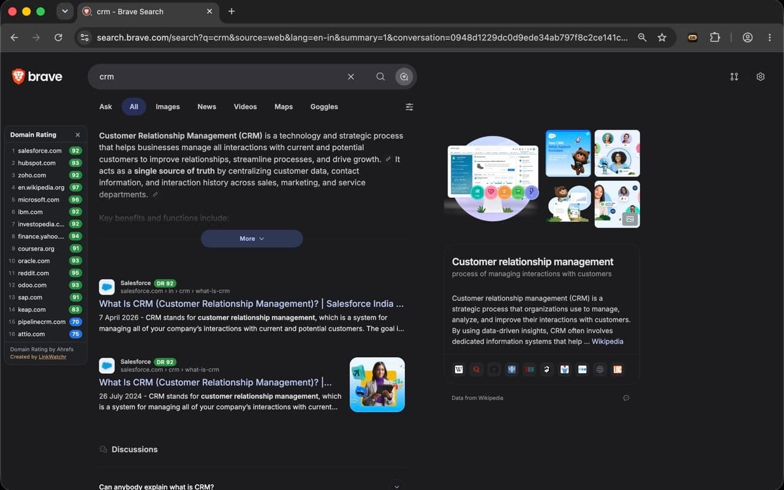Select the All tab
This screenshot has width=784, height=490.
134,107
